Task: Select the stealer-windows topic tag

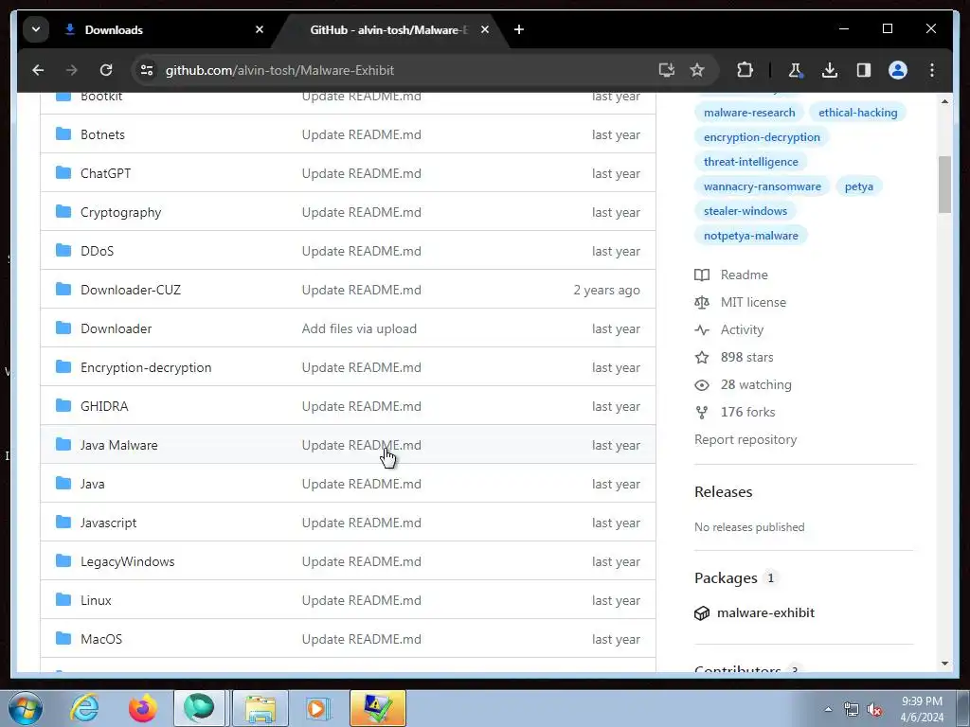Action: (x=745, y=211)
